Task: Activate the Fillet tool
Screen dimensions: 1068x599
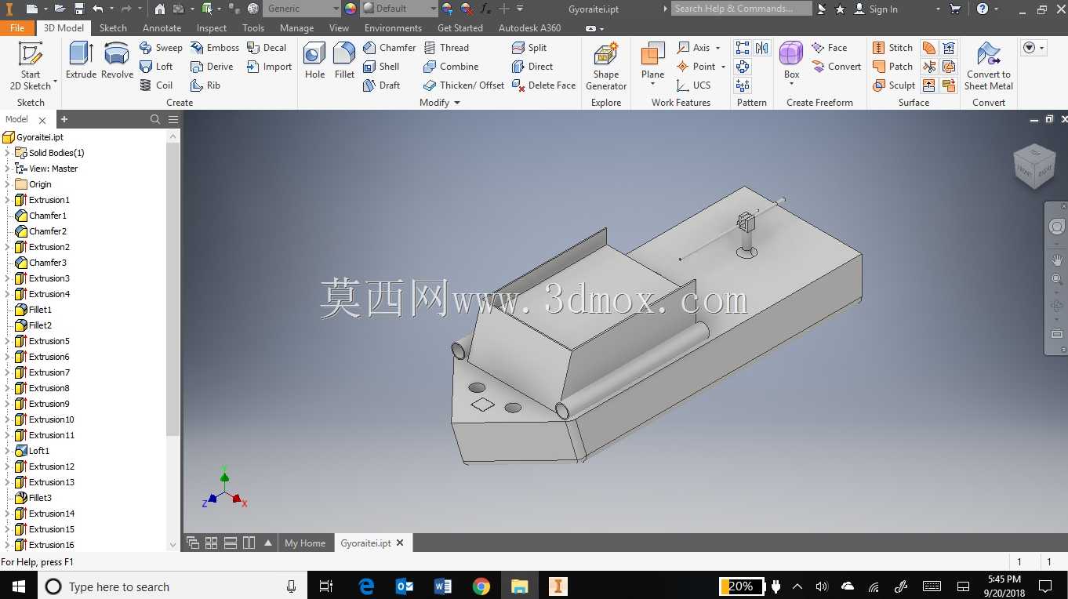Action: tap(344, 61)
